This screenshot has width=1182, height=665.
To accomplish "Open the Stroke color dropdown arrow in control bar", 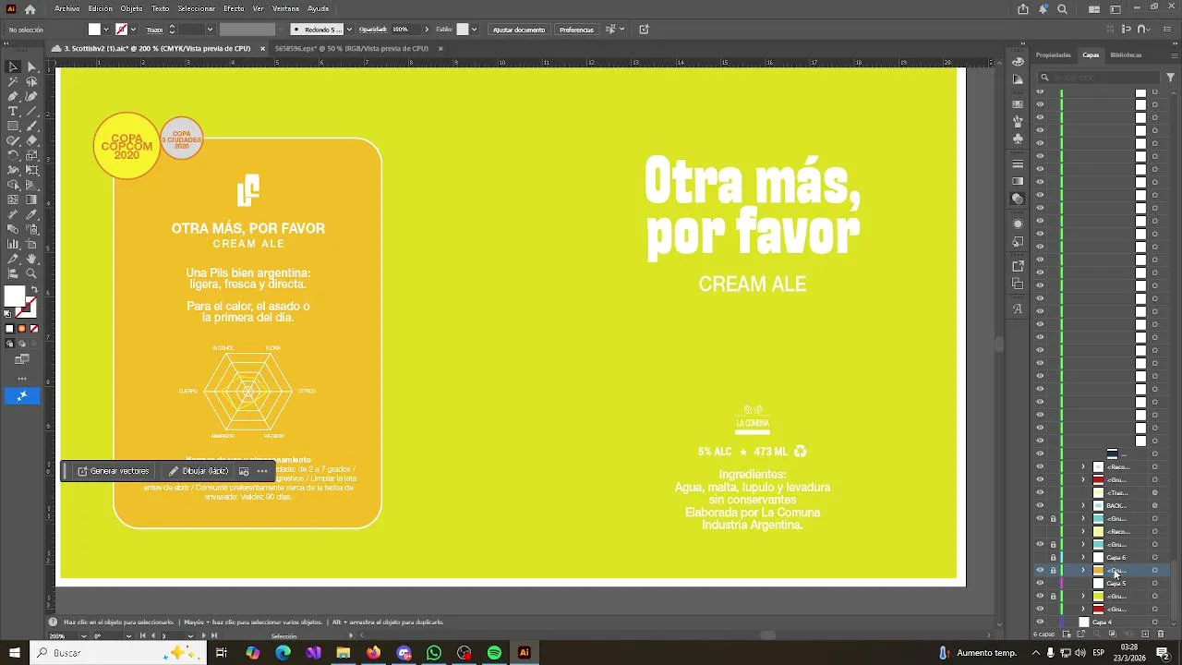I will pyautogui.click(x=134, y=30).
